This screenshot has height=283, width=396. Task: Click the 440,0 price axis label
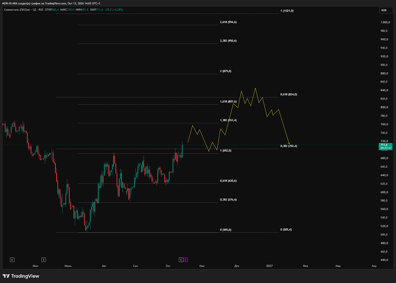(x=384, y=260)
